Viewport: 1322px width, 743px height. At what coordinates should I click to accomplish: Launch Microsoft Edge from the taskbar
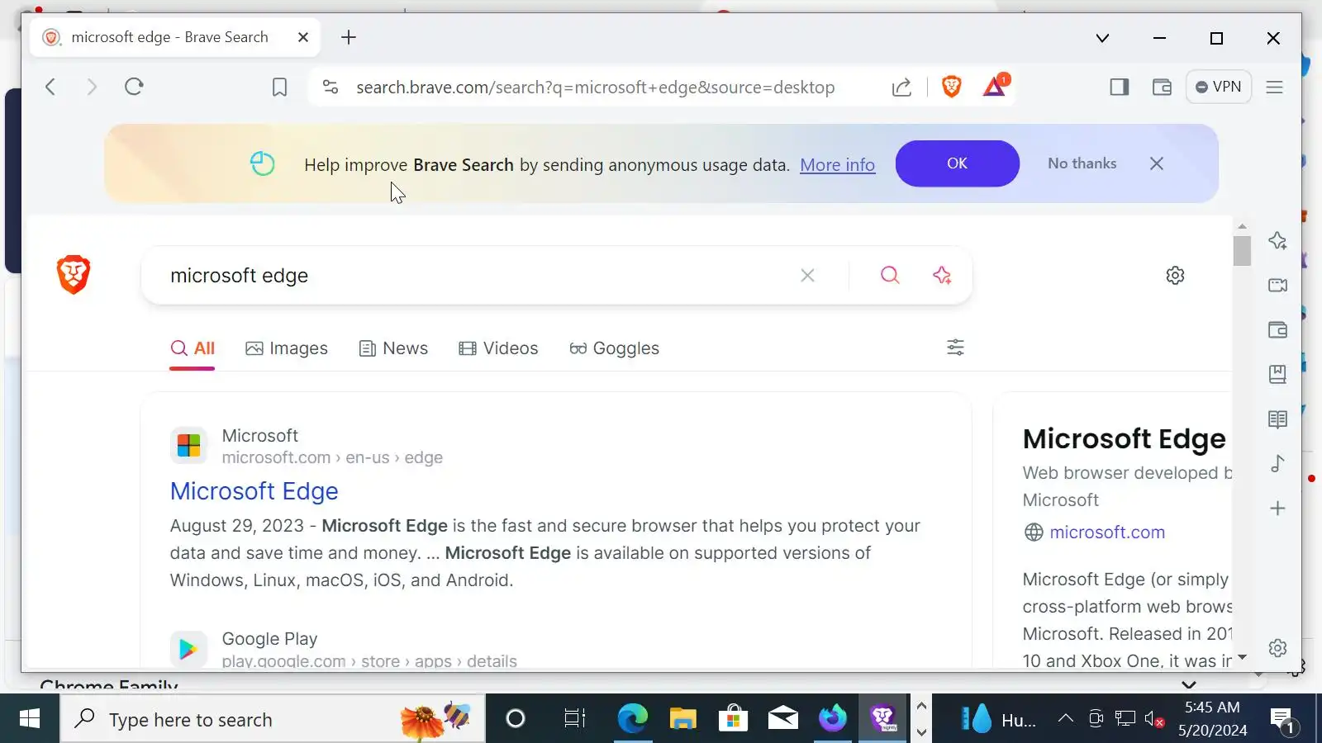click(632, 719)
